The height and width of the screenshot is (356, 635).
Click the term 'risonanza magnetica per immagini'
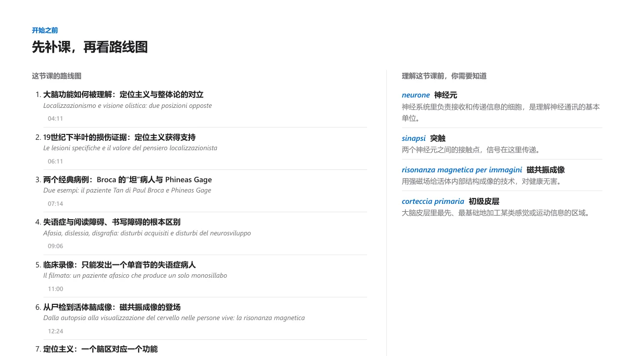462,170
